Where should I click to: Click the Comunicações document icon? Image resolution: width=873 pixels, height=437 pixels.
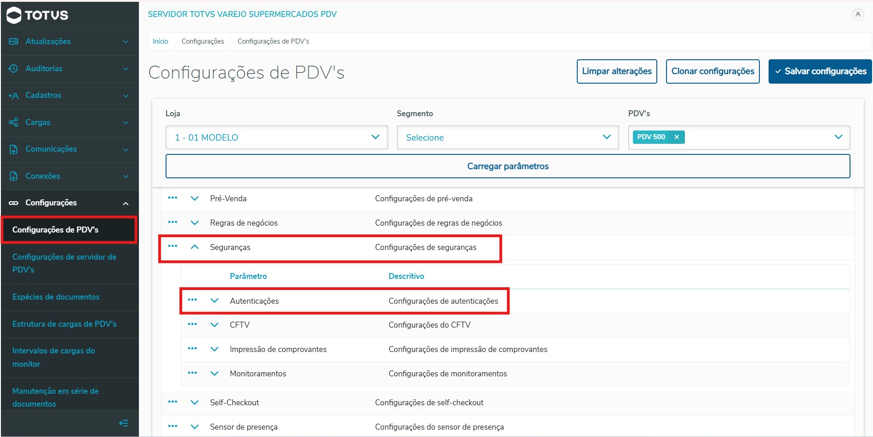13,149
